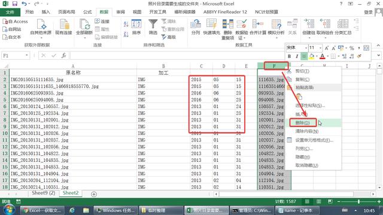Add a new sheet with plus button
This screenshot has height=215, width=383.
click(x=94, y=194)
